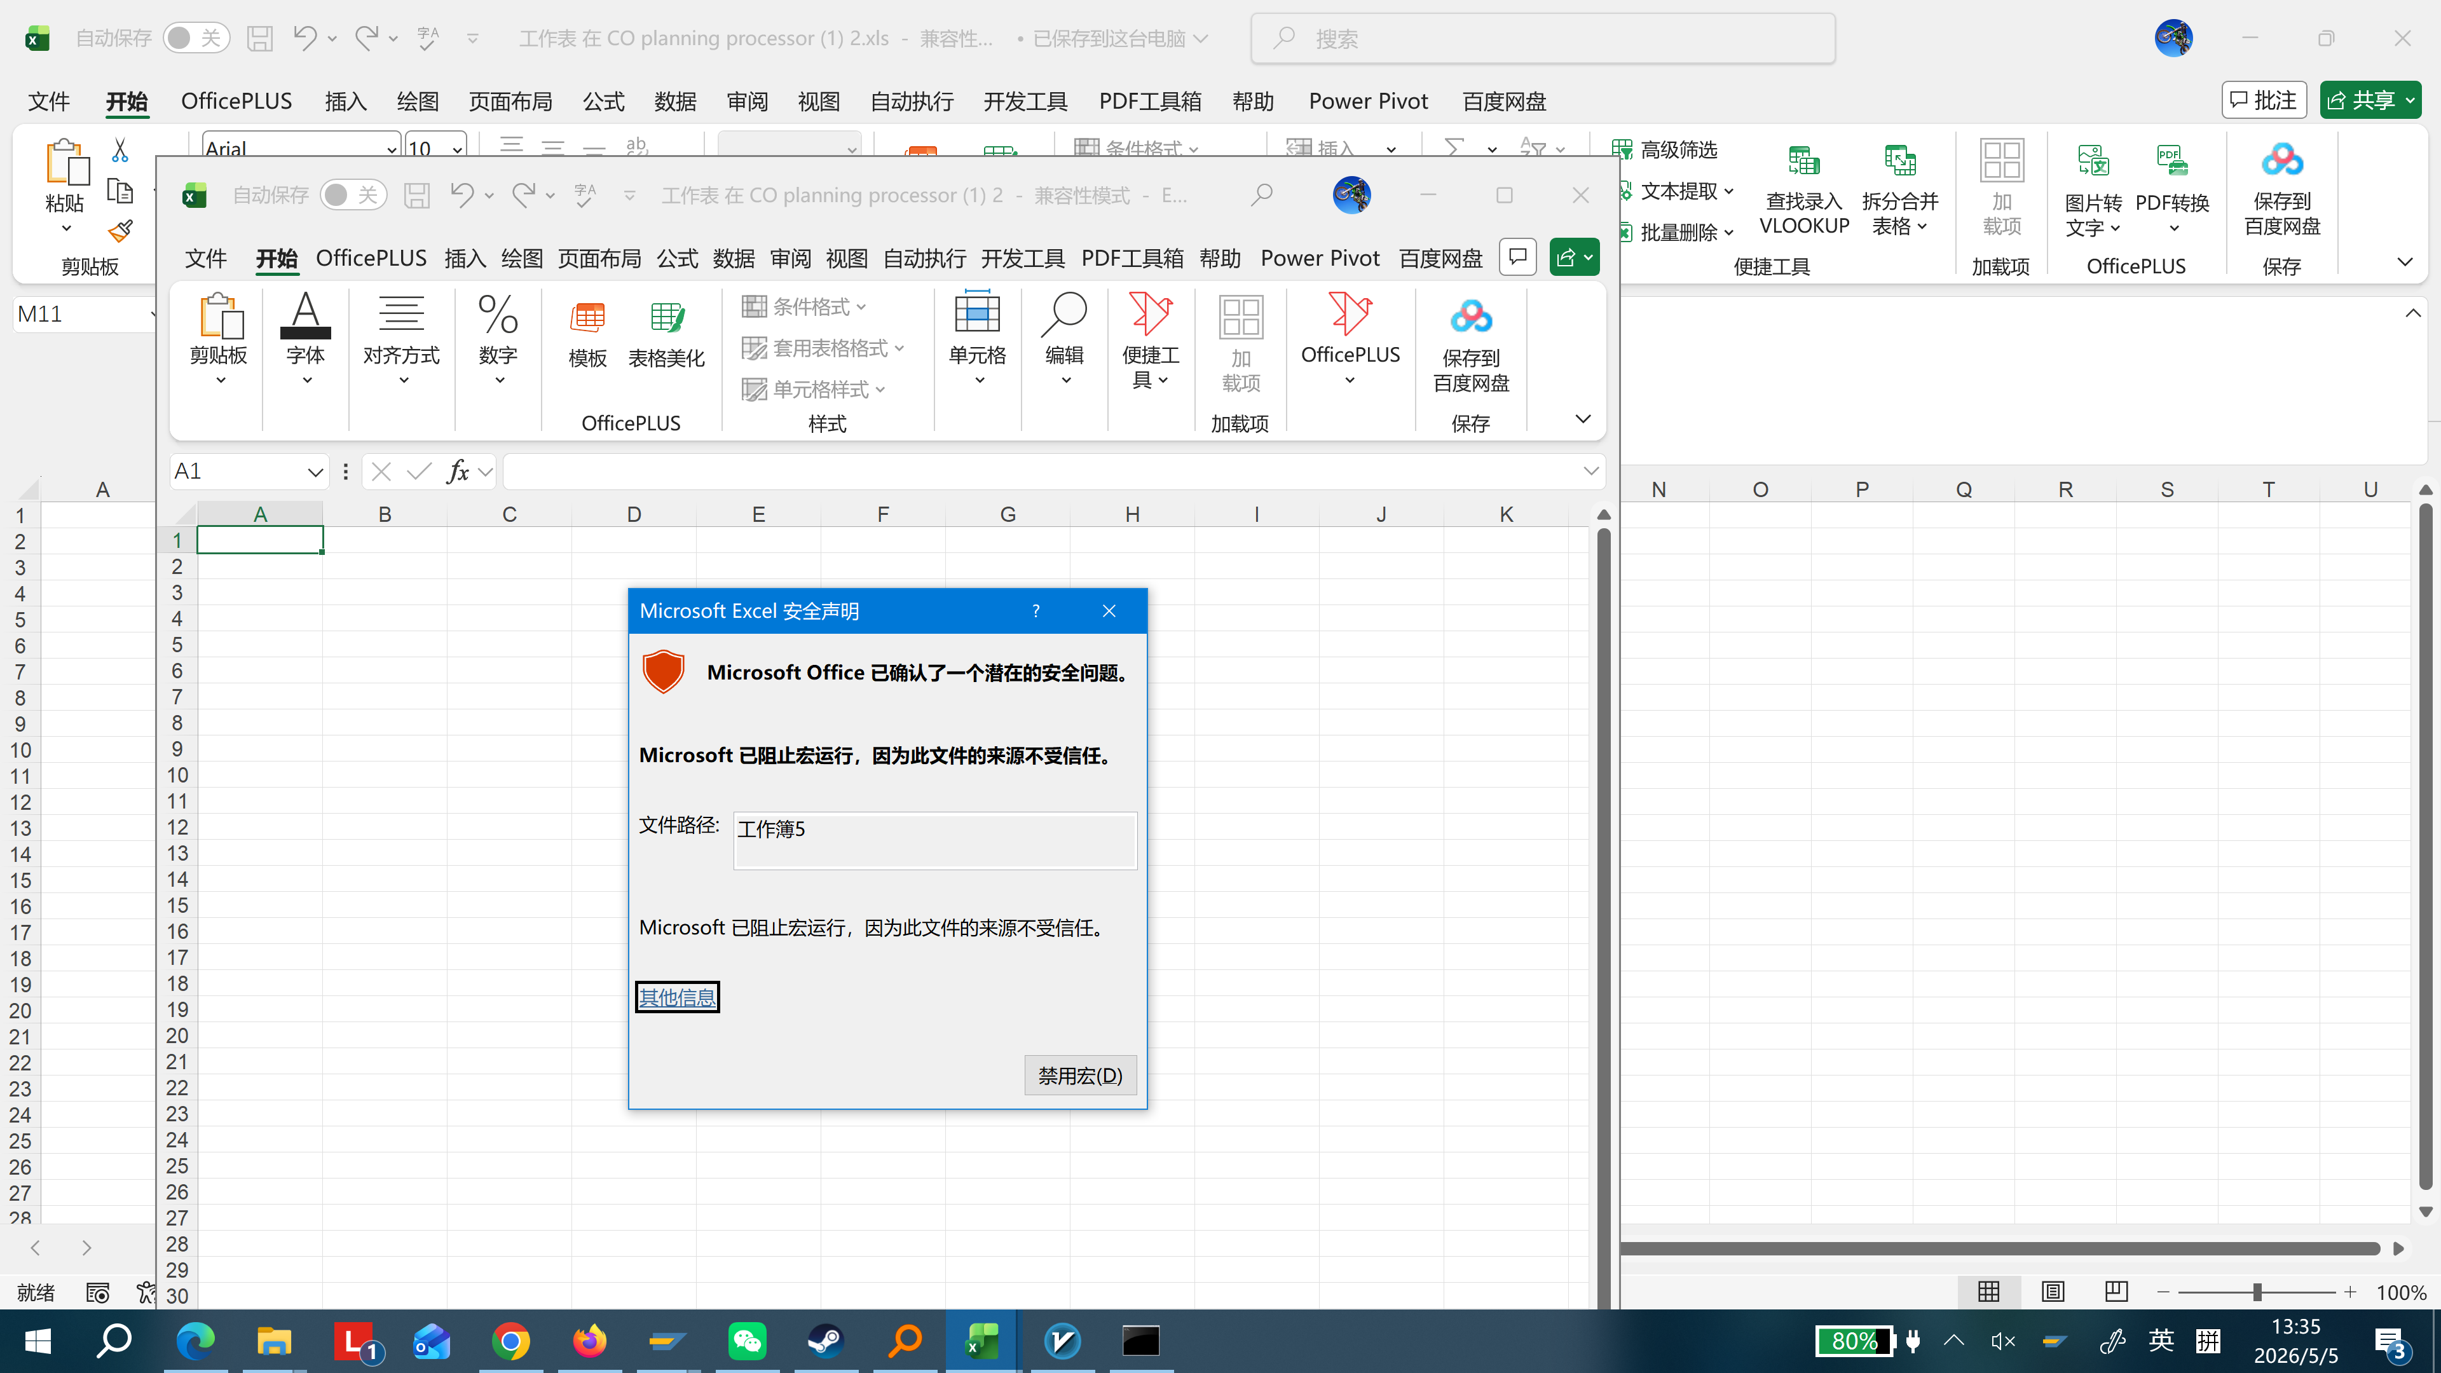Click back window horizontal scrollbar
Viewport: 2441px width, 1373px height.
click(x=1999, y=1248)
